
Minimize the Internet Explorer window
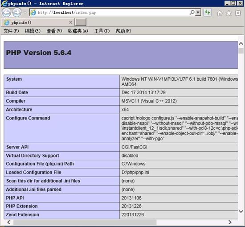pos(227,3)
